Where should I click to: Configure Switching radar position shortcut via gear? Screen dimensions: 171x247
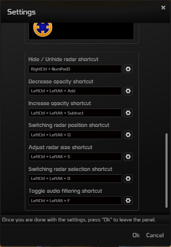coord(128,135)
